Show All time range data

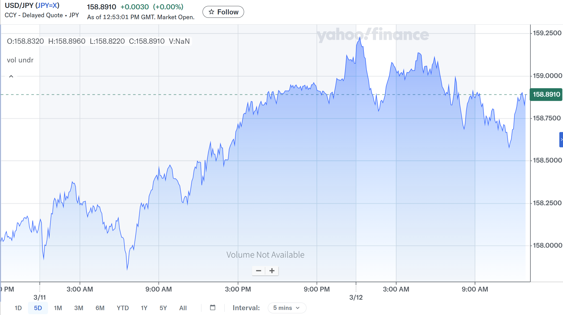click(183, 308)
